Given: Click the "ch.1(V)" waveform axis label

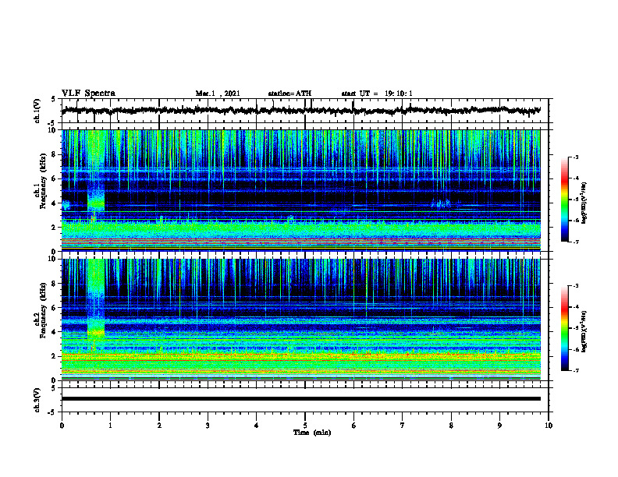Looking at the screenshot, I should pos(37,111).
